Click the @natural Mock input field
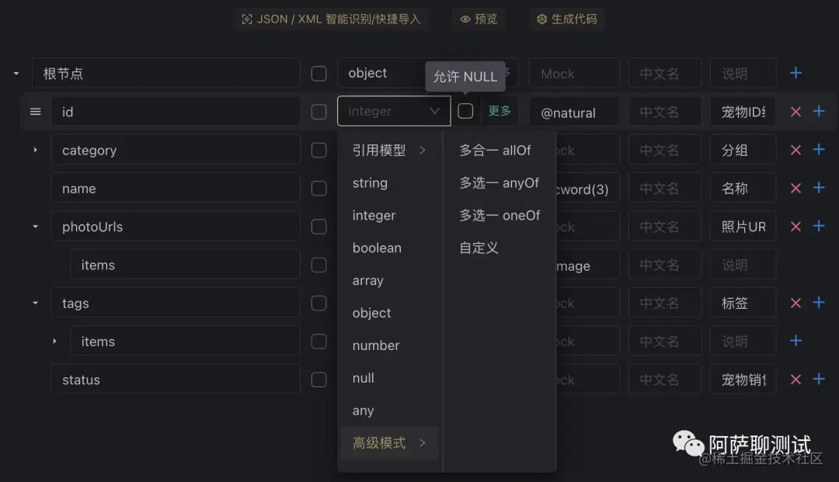839x482 pixels. point(574,111)
